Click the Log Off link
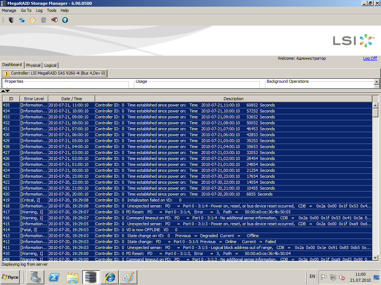 point(370,58)
